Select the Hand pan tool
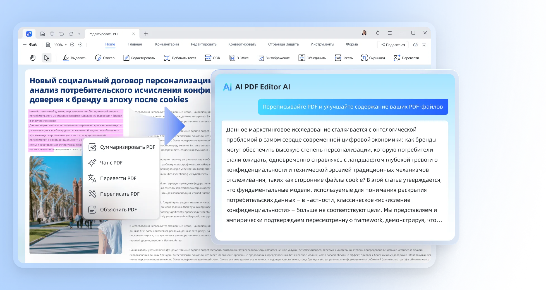The width and height of the screenshot is (546, 290). tap(33, 58)
